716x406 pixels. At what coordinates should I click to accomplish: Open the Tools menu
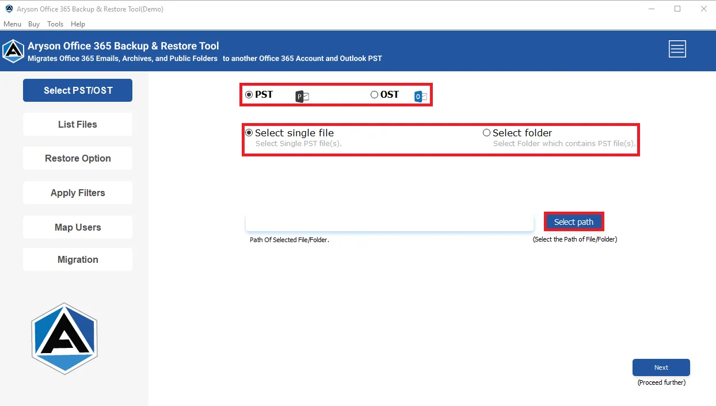pyautogui.click(x=55, y=24)
